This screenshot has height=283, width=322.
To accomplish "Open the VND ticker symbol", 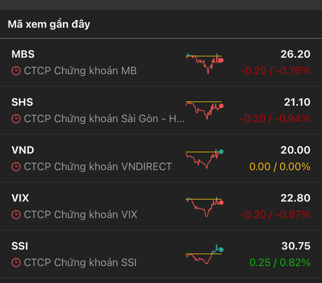I will click(x=23, y=150).
